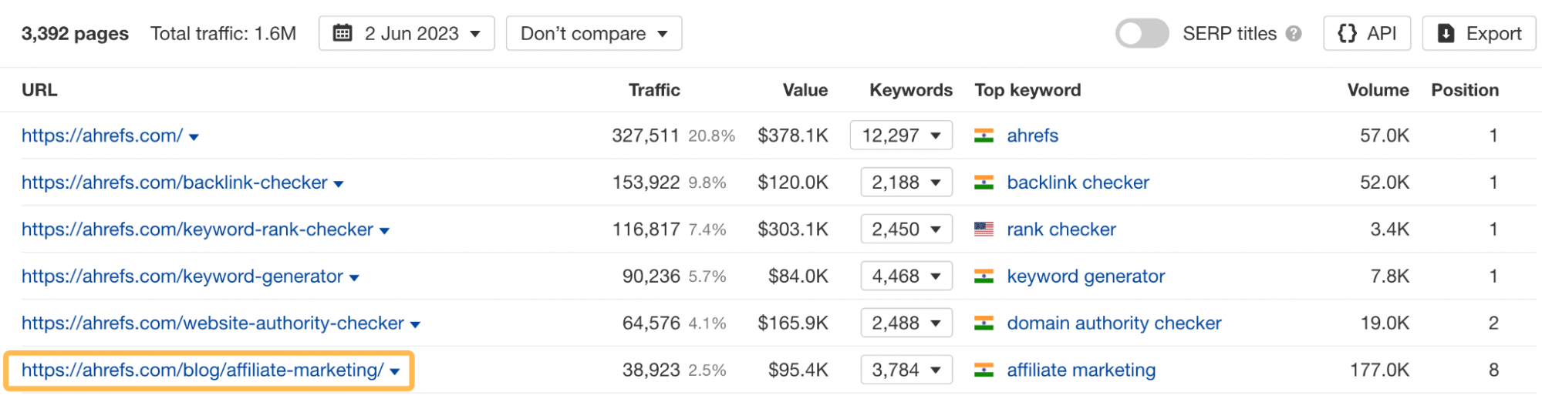Click the India flag beside affiliate marketing

(x=984, y=370)
